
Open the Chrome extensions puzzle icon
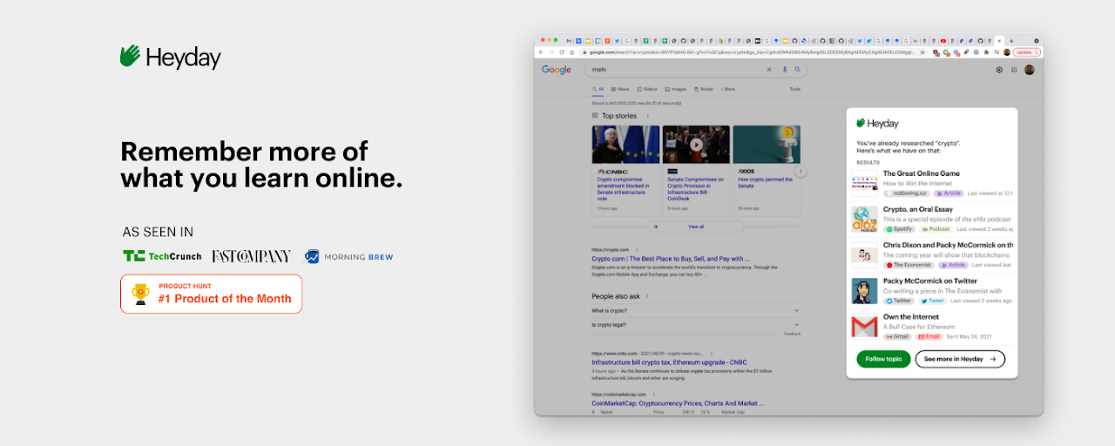coord(986,52)
